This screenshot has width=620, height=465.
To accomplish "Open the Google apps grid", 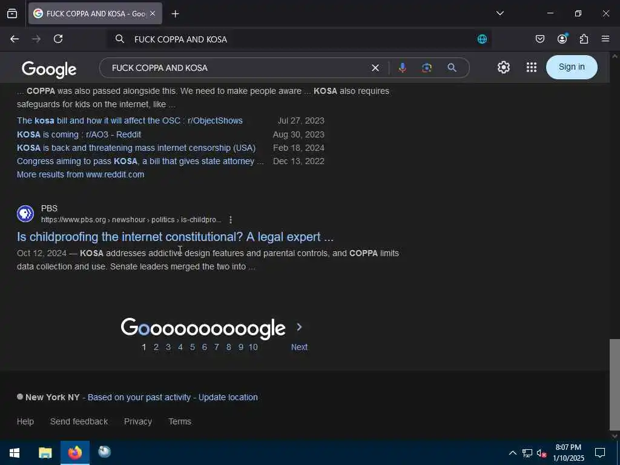I will pos(532,67).
